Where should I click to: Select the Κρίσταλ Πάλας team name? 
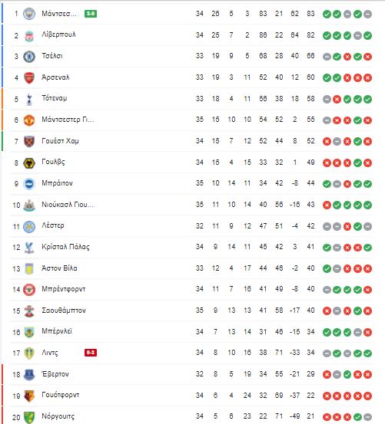[x=65, y=247]
